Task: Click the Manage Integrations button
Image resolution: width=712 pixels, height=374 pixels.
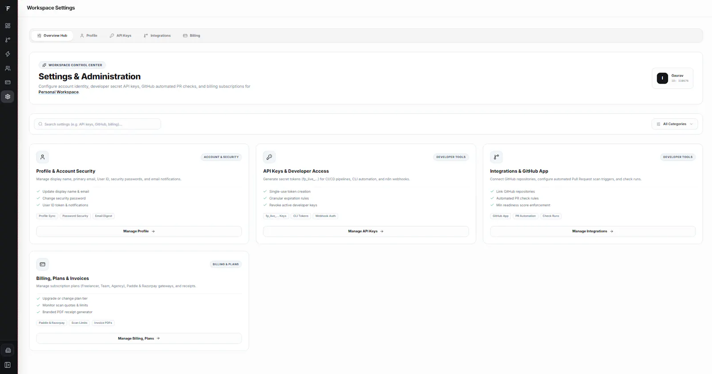Action: [x=593, y=231]
